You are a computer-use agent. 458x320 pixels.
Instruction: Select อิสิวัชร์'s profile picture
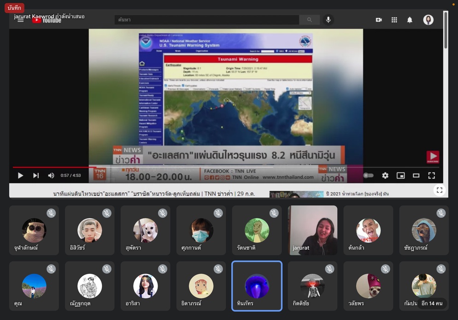click(x=90, y=230)
